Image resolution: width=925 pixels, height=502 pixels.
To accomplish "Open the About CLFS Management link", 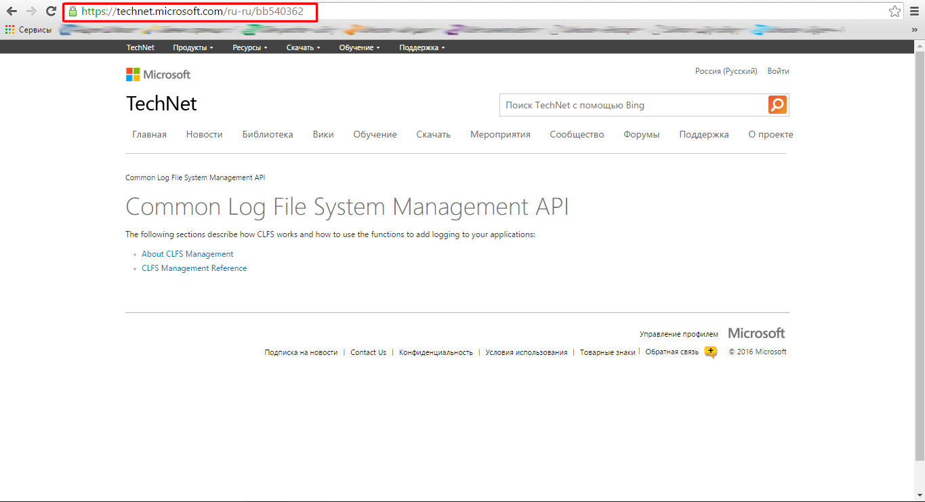I will coord(187,254).
